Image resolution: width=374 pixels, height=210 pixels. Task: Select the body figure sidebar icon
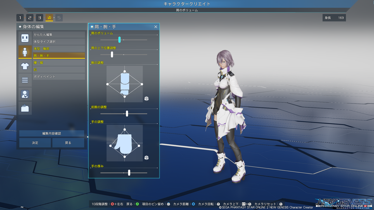point(25,52)
